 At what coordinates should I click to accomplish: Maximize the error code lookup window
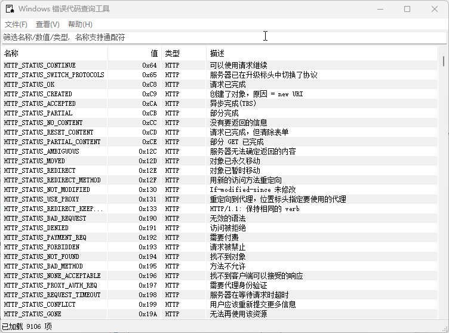pos(407,9)
